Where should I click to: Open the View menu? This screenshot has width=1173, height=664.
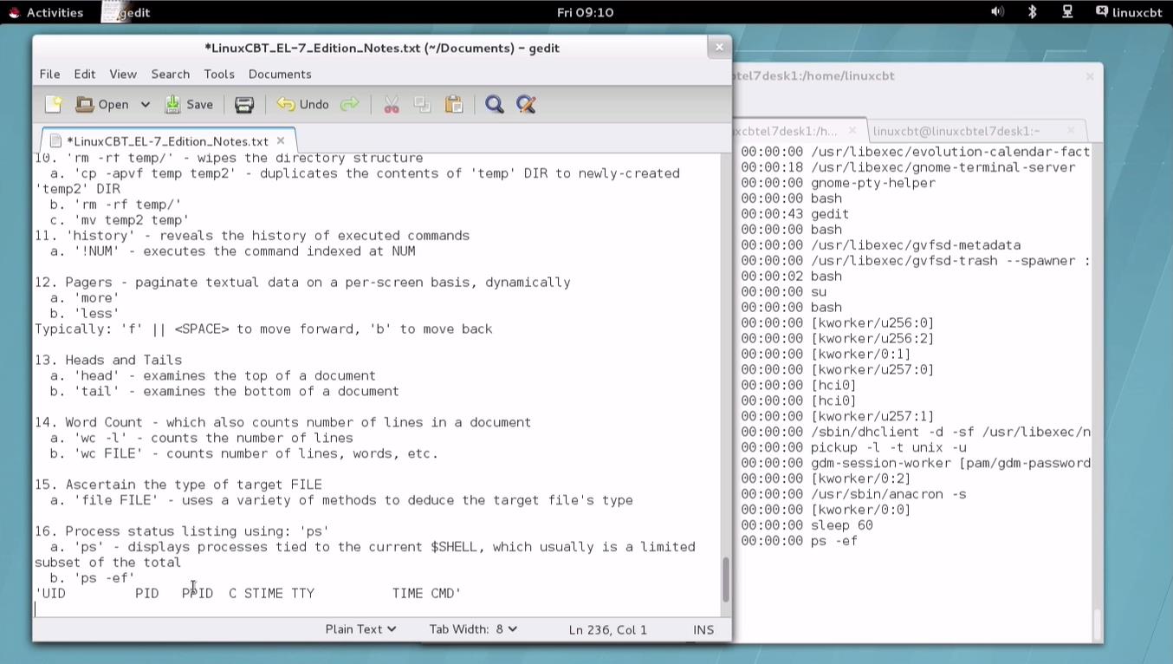point(122,74)
